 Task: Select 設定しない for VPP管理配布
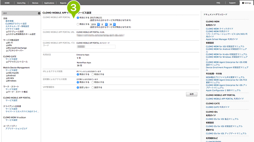click(78, 87)
